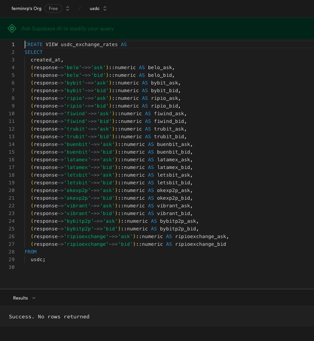Click the letsbit_ask alias on line 18
This screenshot has width=314, height=341.
click(x=174, y=175)
